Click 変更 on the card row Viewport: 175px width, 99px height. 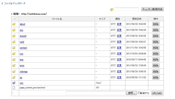coord(119,42)
